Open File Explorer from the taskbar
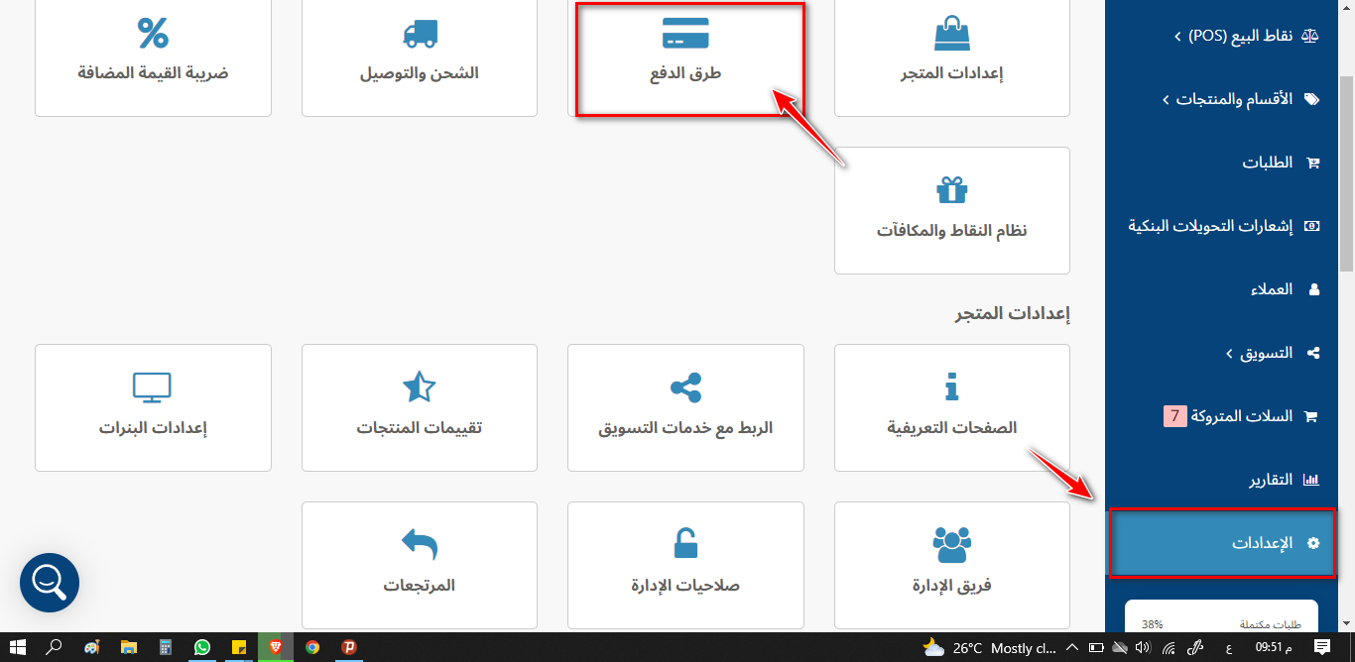Screen dimensions: 1355x662 pyautogui.click(x=129, y=647)
